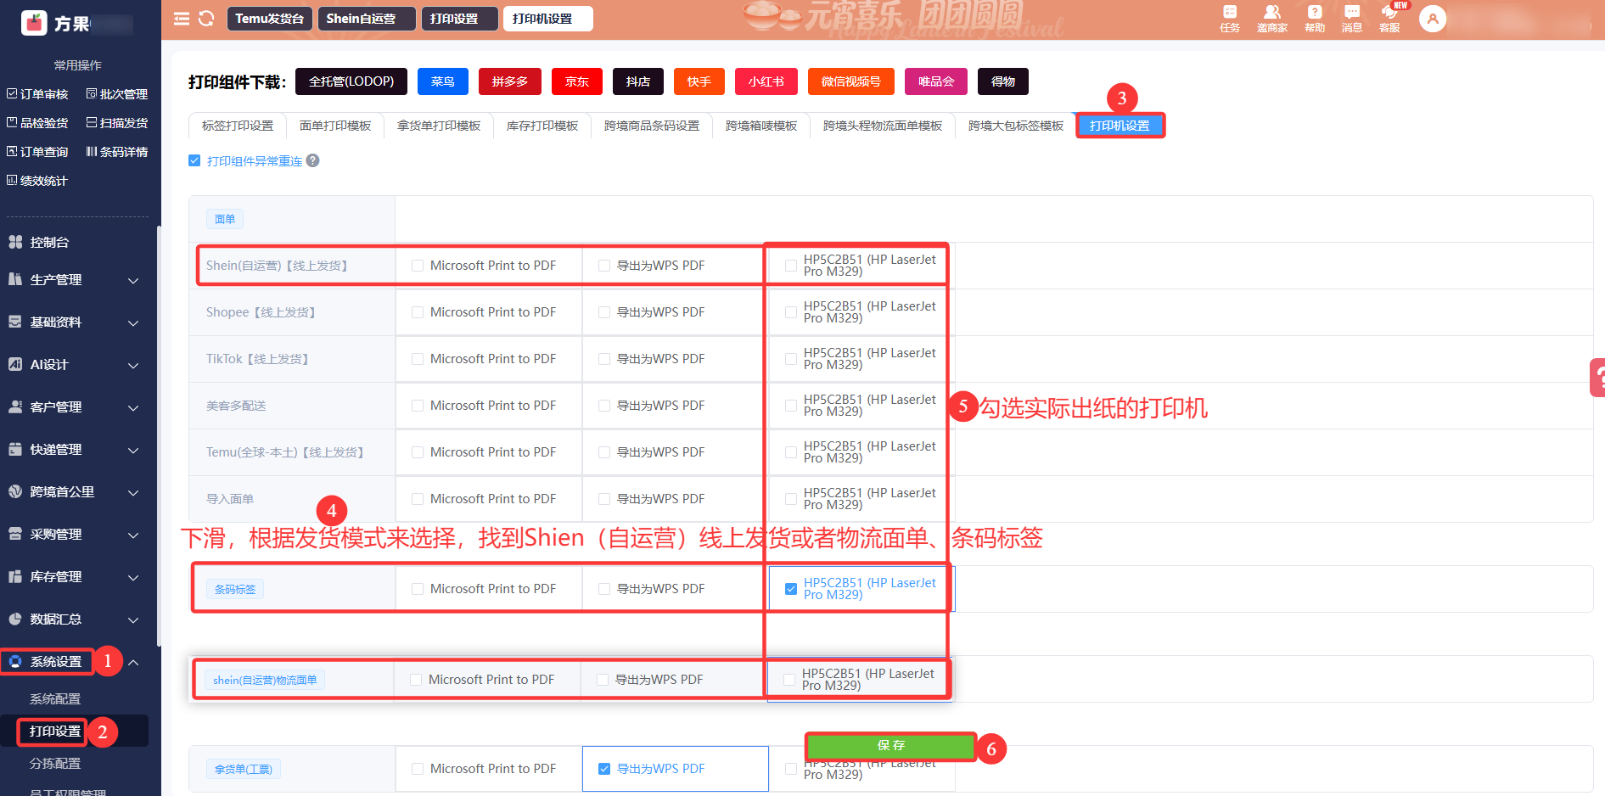
Task: Check HP LaserJet Pro M329 for Temu(全球-本土) row
Action: [791, 452]
